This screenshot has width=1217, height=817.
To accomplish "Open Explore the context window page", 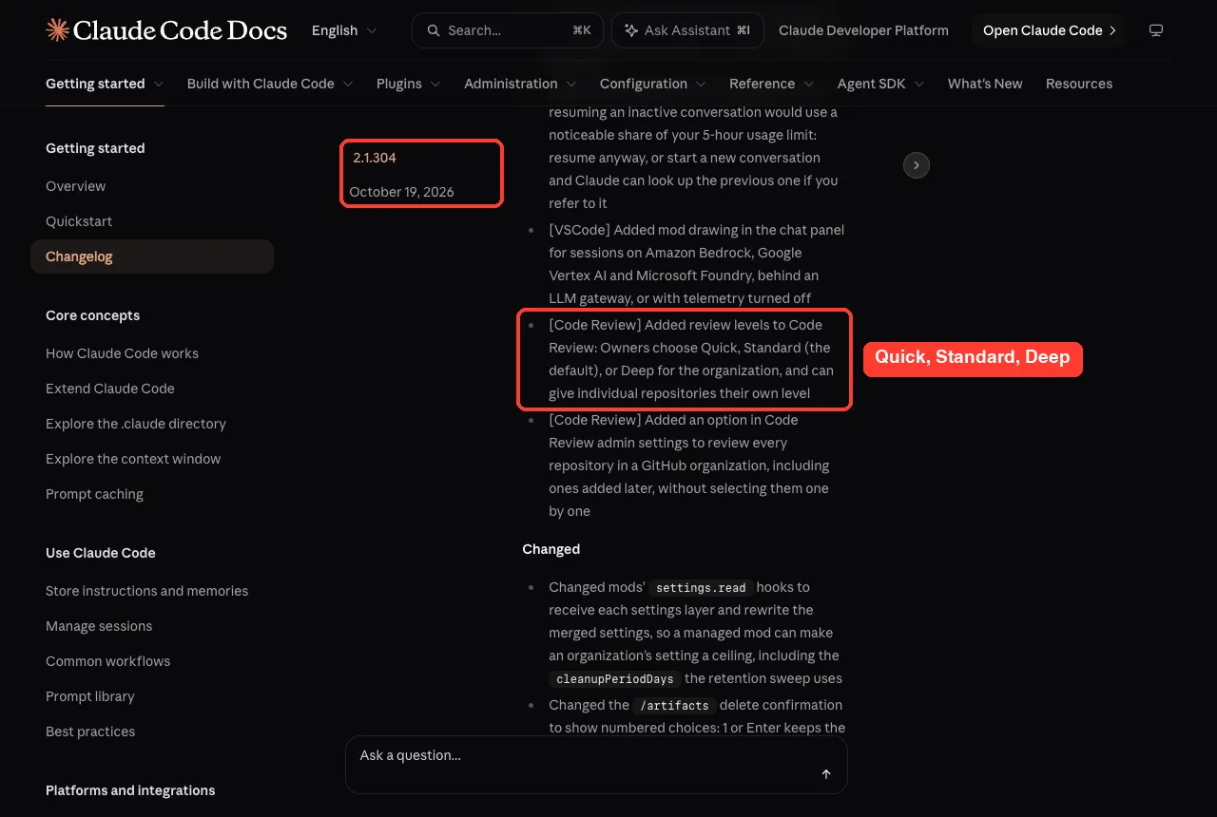I will (133, 459).
